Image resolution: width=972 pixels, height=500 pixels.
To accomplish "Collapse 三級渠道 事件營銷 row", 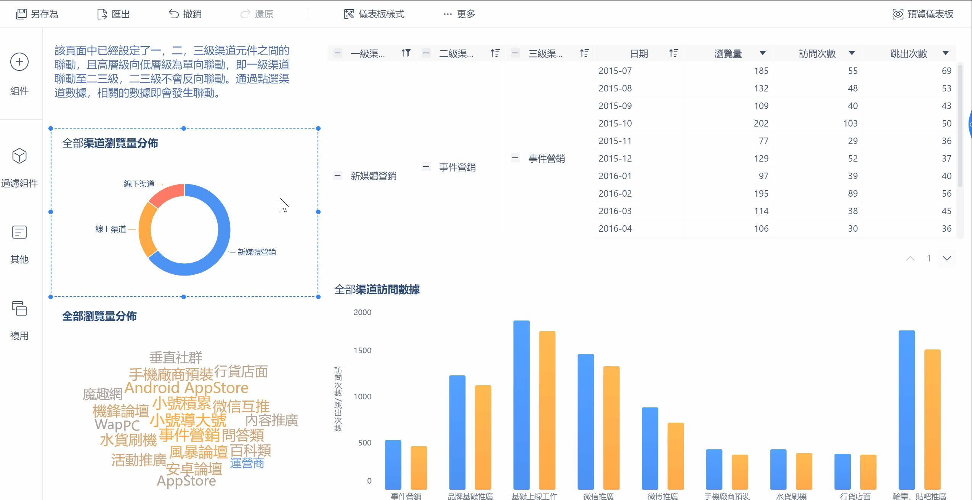I will [515, 158].
